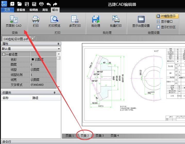Open the 默认值 dropdown in properties panel

(31, 49)
